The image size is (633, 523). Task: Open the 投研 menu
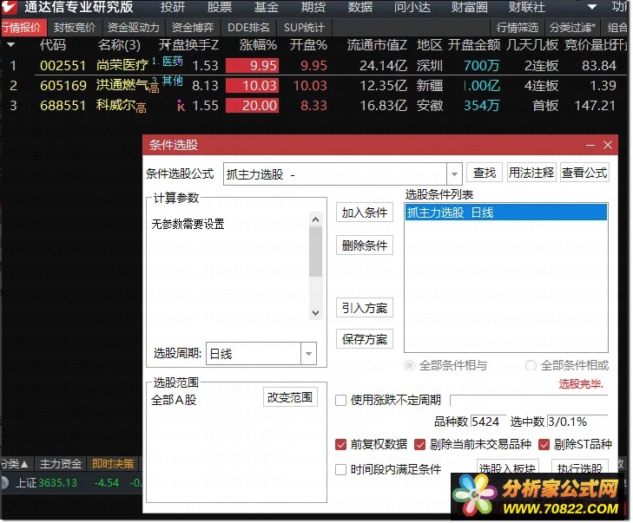[x=173, y=7]
